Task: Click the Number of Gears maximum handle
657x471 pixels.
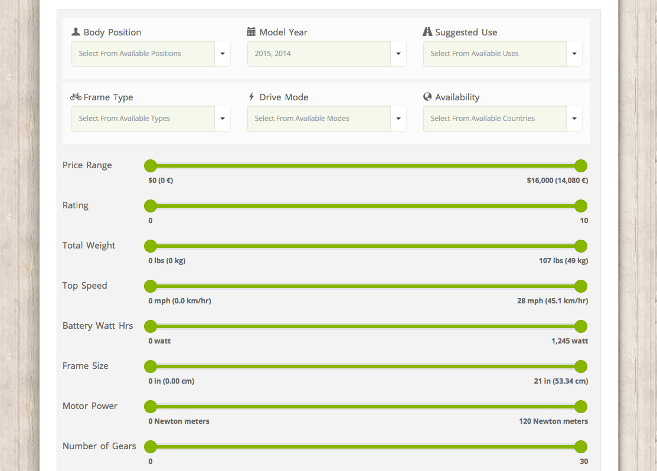Action: coord(581,447)
